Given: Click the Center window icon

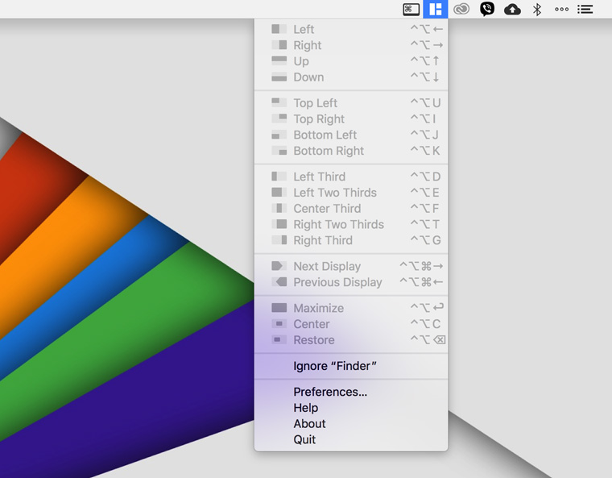Looking at the screenshot, I should pos(279,323).
